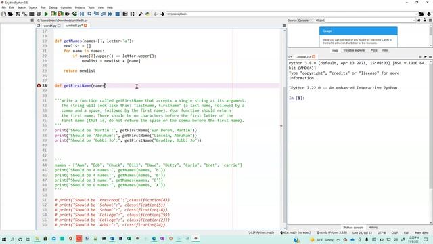Close the Console 2/A tab
The image size is (433, 244).
point(314,57)
